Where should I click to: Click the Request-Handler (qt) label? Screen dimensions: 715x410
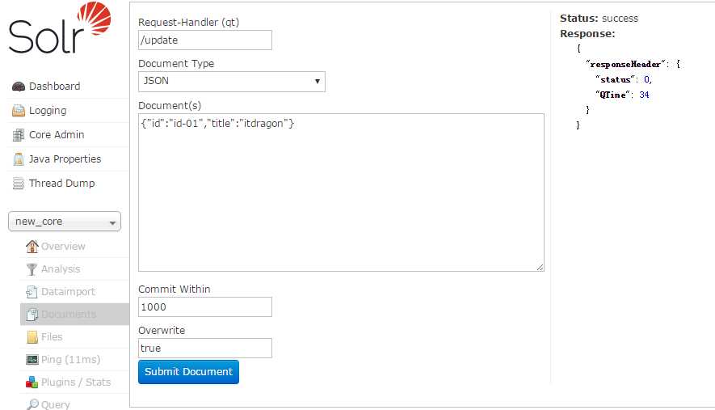click(189, 23)
